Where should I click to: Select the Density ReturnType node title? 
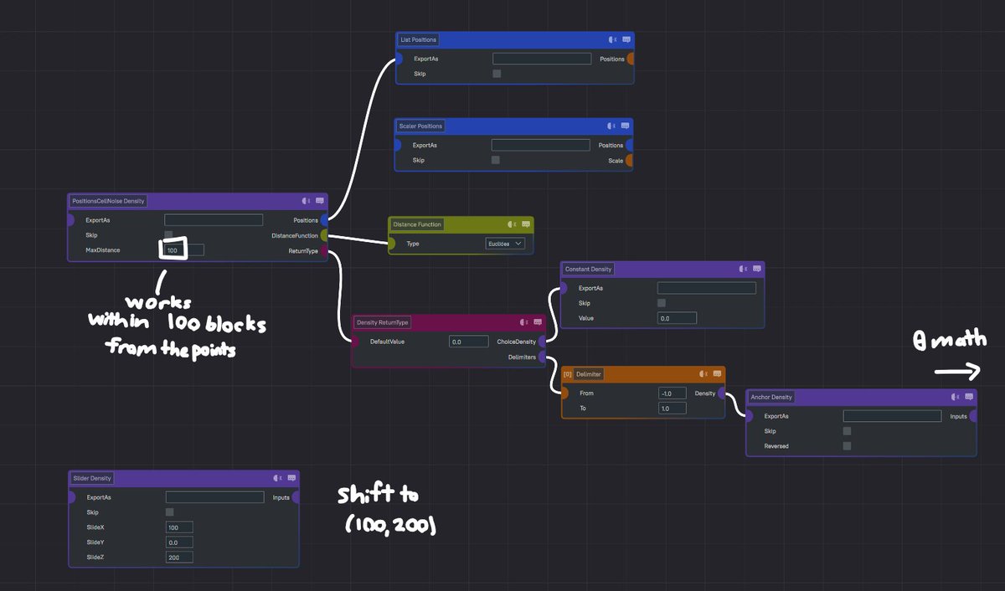pos(382,322)
